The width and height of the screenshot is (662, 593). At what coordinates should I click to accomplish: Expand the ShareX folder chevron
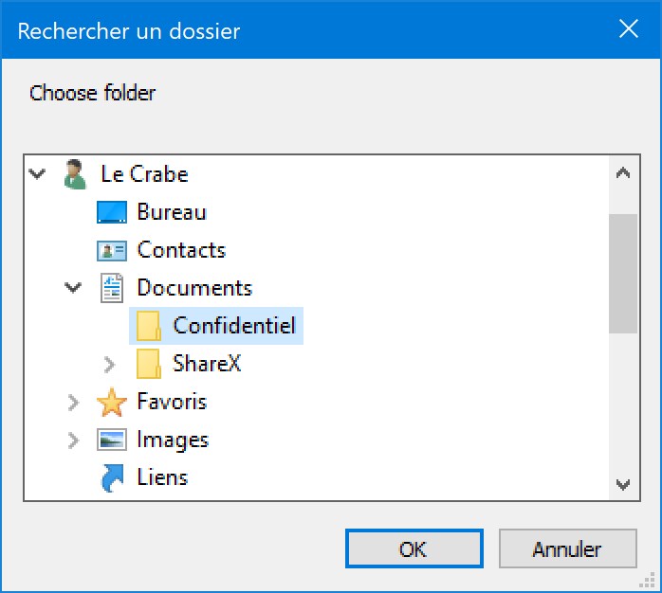[109, 365]
